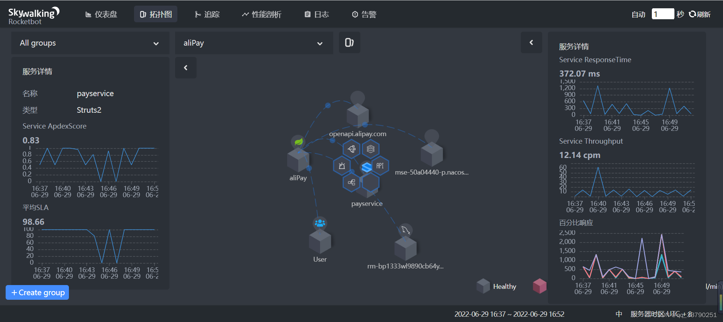723x322 pixels.
Task: Open the 日志 log tab
Action: click(317, 14)
